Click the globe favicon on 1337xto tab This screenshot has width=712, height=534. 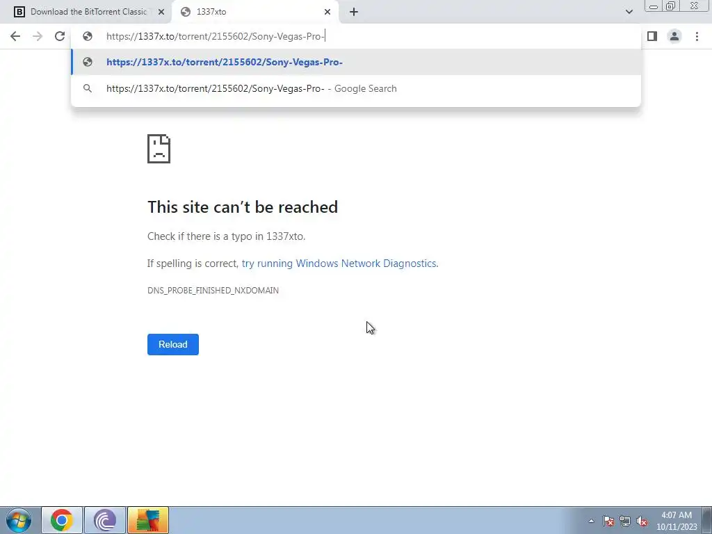185,13
